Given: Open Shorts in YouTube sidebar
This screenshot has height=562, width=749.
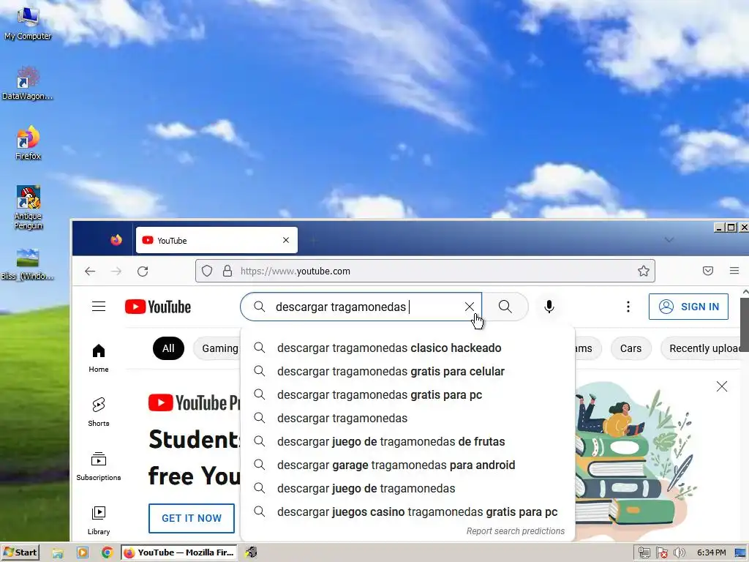Looking at the screenshot, I should (99, 412).
